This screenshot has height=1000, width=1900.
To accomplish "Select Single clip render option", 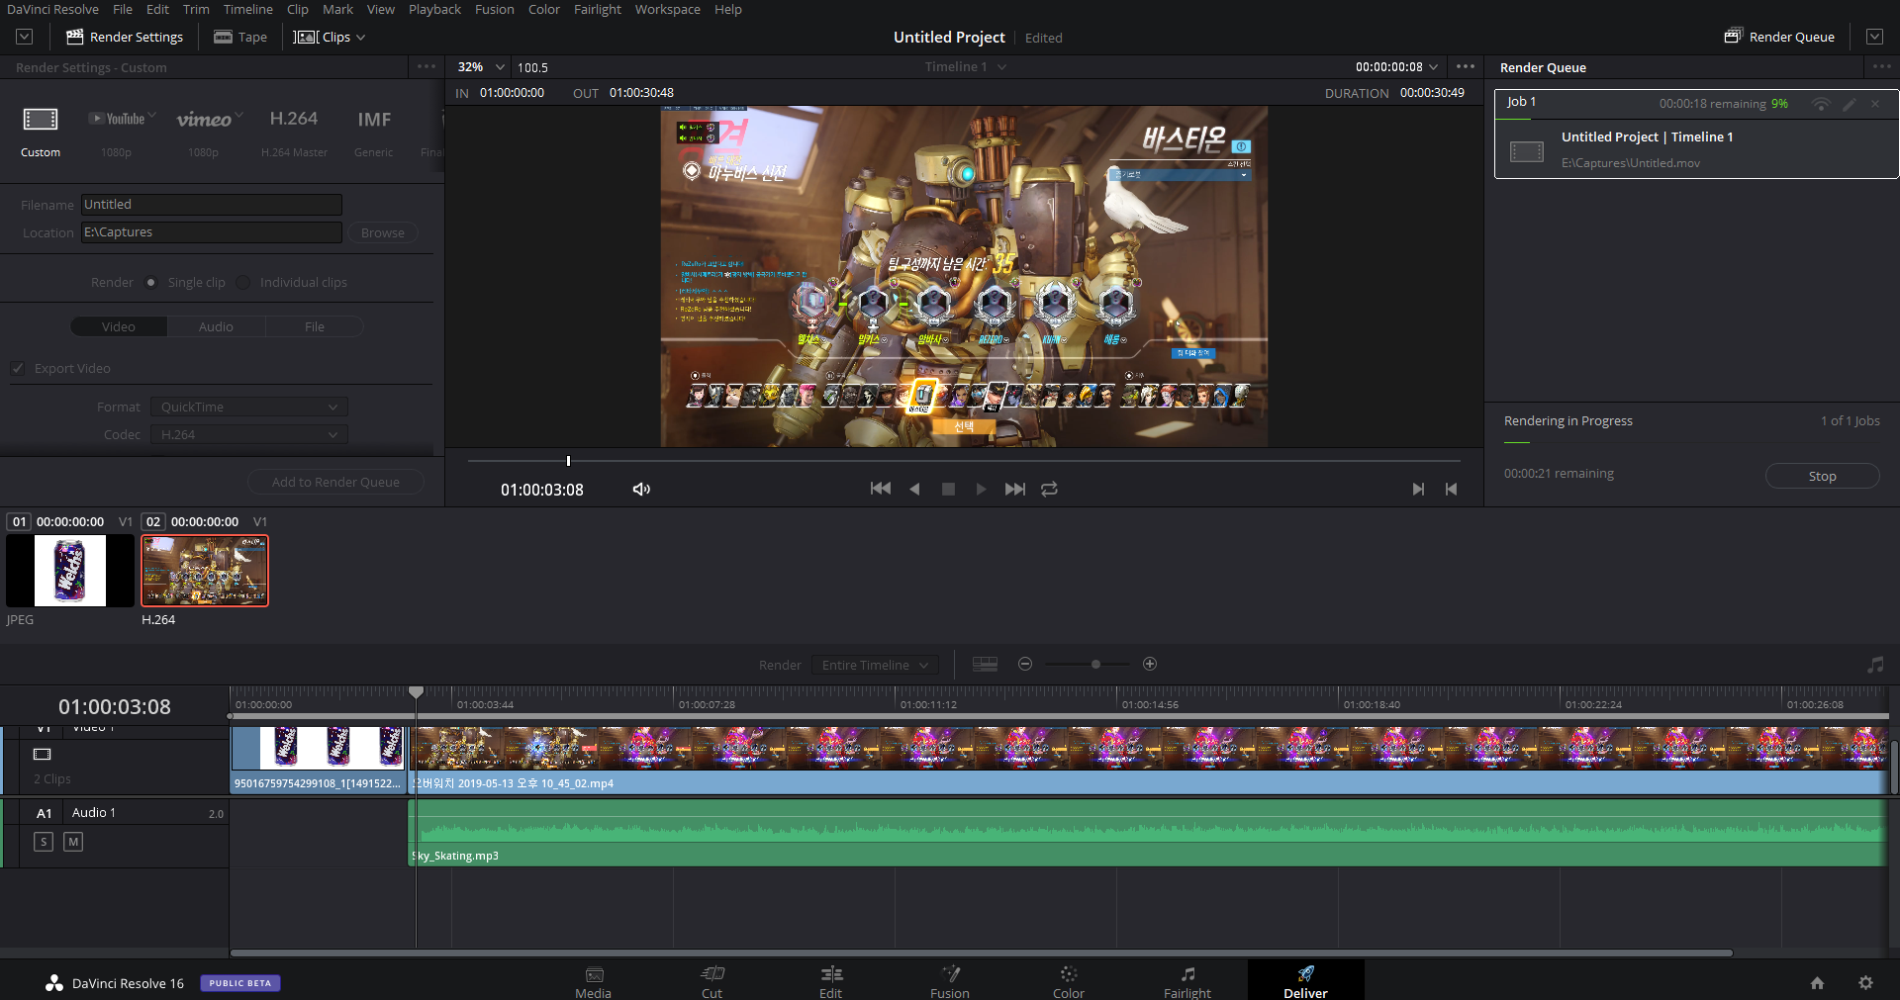I will tap(150, 282).
